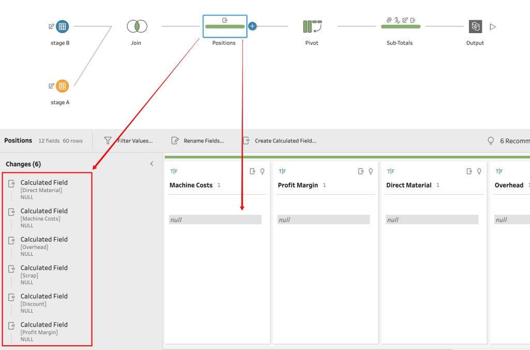The height and width of the screenshot is (350, 530).
Task: Click Filter Values button
Action: pyautogui.click(x=128, y=141)
